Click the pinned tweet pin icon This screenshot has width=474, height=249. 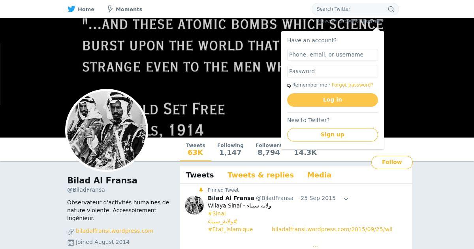(x=201, y=190)
